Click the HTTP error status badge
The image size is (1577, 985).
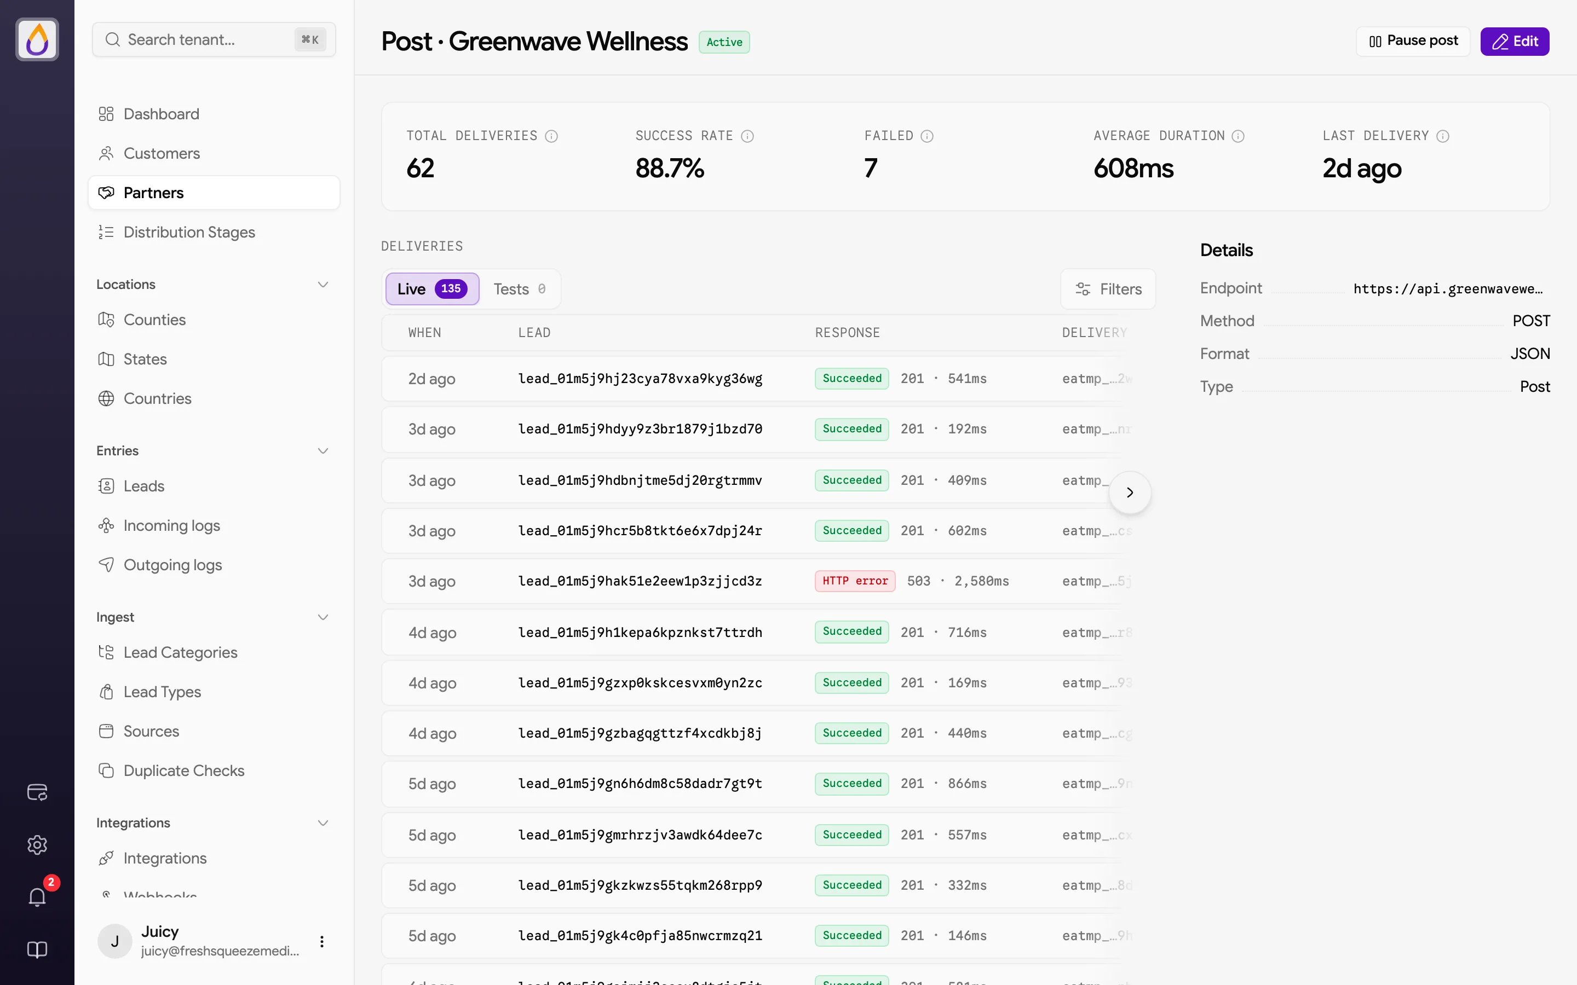[854, 581]
